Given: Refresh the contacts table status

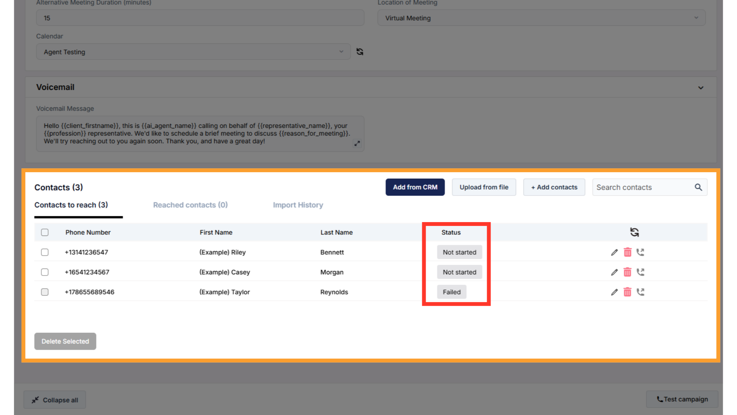Looking at the screenshot, I should click(634, 232).
